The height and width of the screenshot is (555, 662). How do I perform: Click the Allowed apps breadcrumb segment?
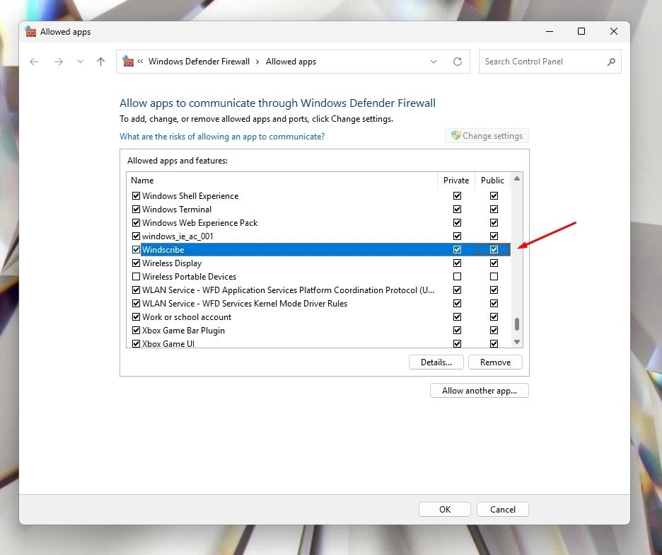pyautogui.click(x=291, y=62)
